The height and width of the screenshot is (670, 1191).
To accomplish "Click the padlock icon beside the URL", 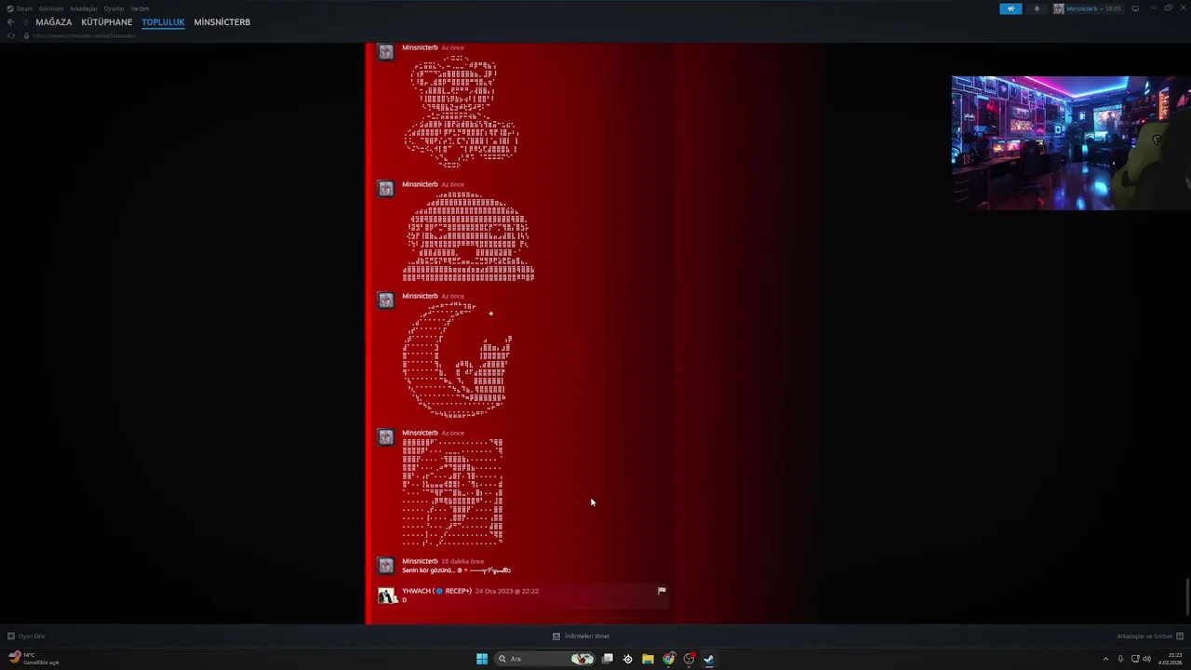I will pyautogui.click(x=26, y=35).
